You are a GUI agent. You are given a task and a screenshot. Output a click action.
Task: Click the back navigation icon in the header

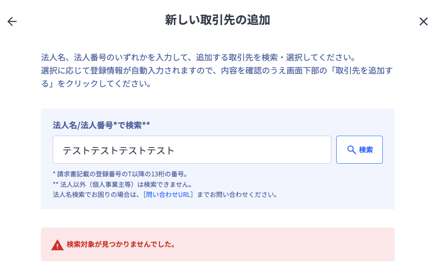(x=12, y=21)
